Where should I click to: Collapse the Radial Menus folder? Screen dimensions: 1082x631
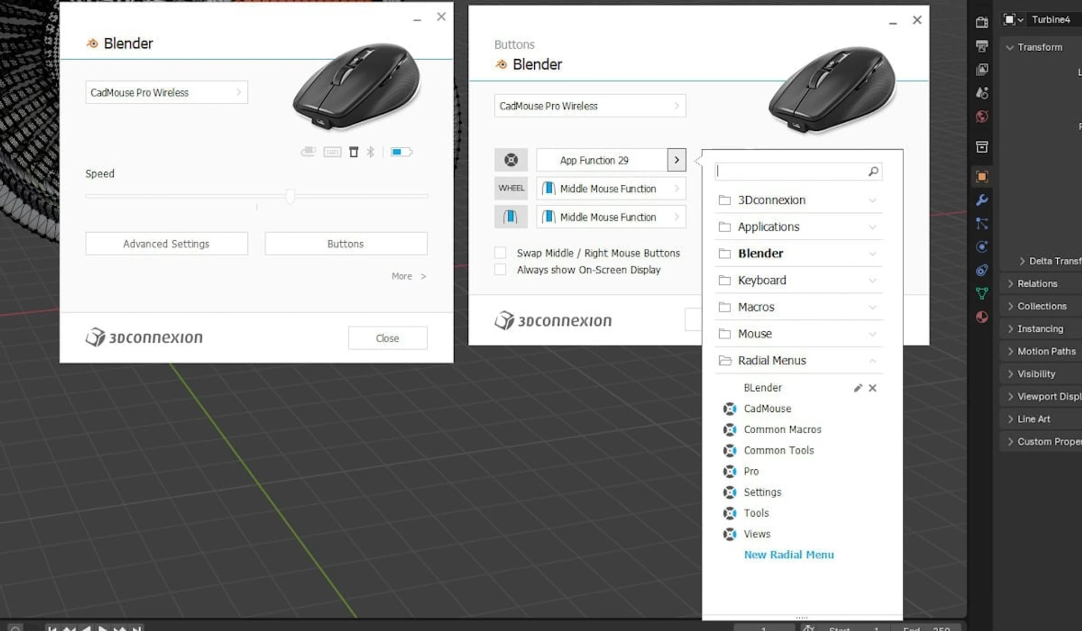tap(798, 361)
